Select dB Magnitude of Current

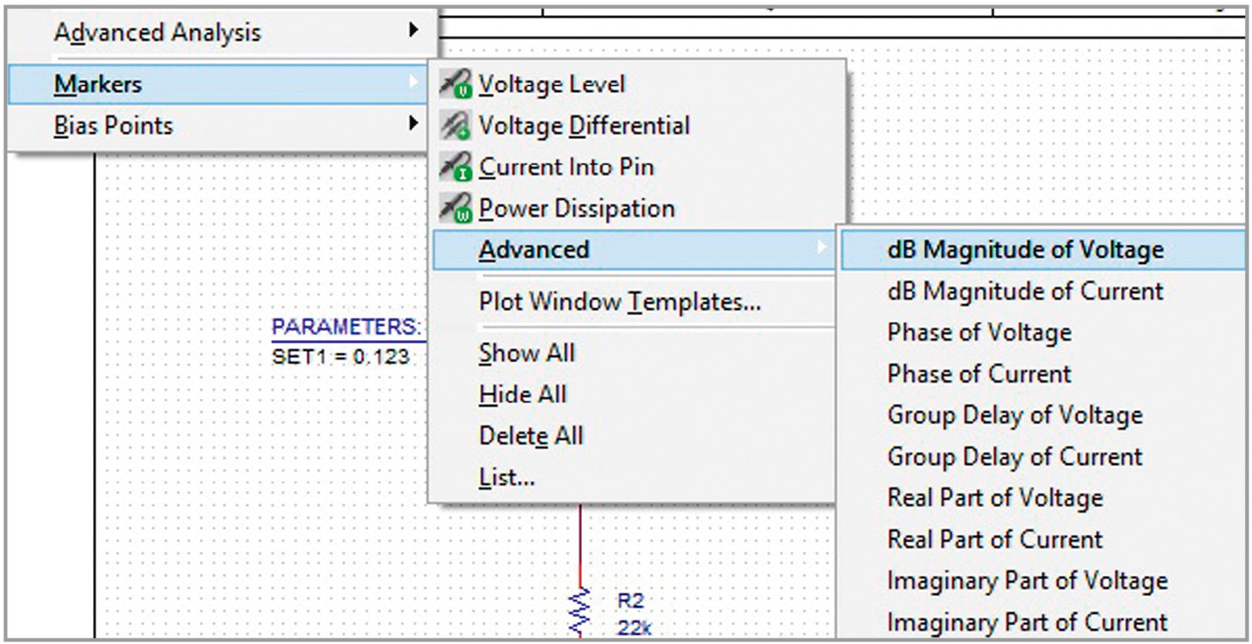[x=1024, y=291]
